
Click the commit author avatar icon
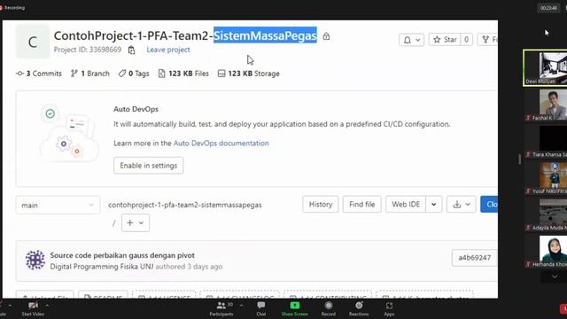(x=35, y=260)
